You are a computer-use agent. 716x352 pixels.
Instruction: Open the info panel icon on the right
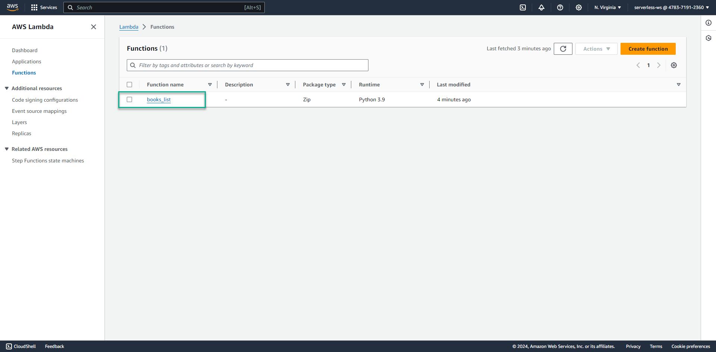point(709,23)
